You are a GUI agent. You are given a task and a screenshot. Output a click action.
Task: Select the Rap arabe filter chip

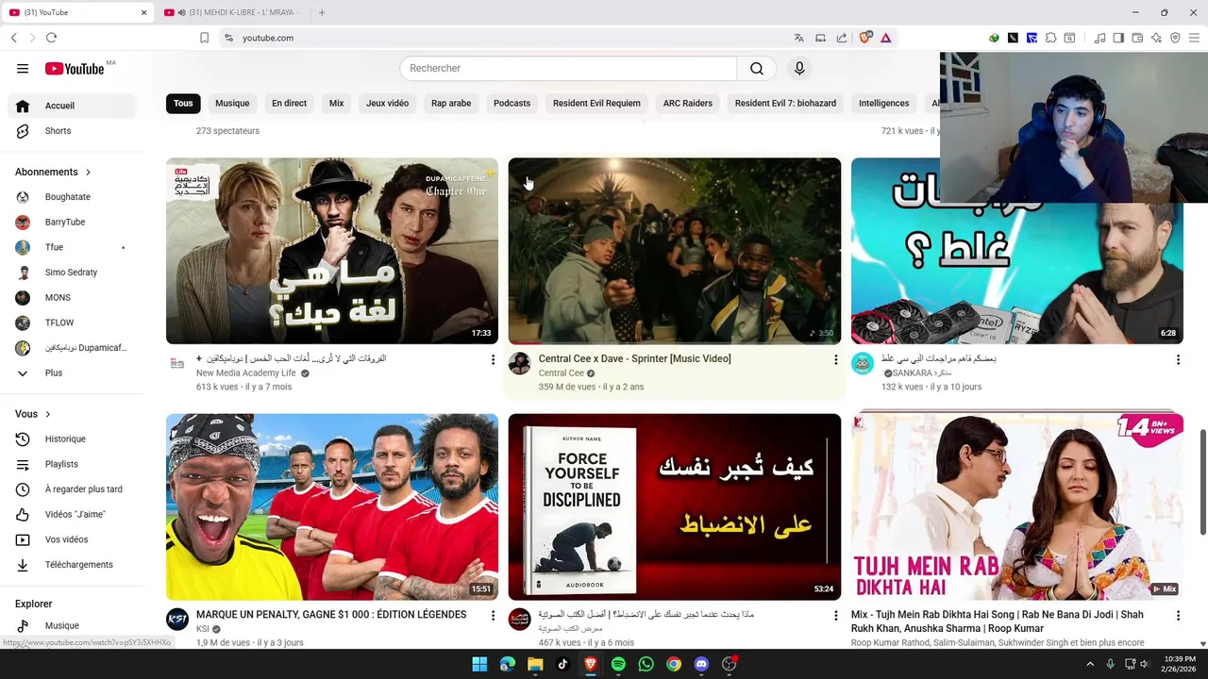(x=451, y=103)
